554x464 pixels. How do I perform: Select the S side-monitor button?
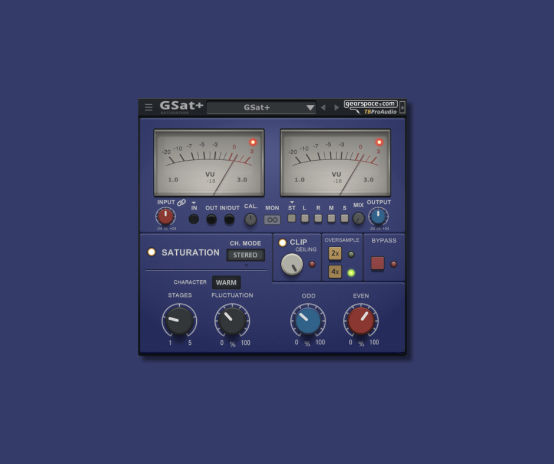click(344, 218)
